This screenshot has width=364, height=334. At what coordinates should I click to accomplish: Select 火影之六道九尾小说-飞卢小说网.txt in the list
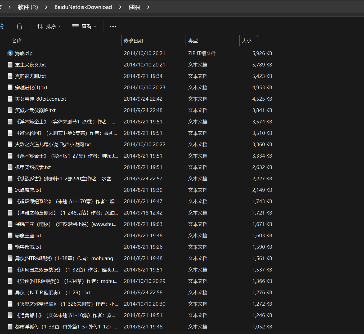tap(53, 144)
